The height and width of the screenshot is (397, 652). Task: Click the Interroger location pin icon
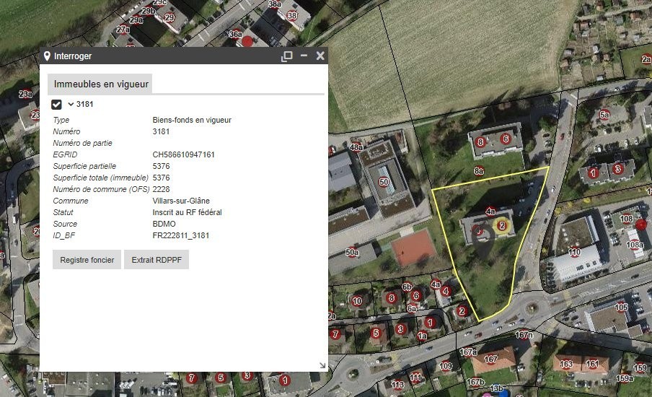tap(47, 56)
